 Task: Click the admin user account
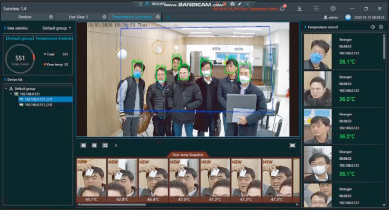click(x=331, y=17)
